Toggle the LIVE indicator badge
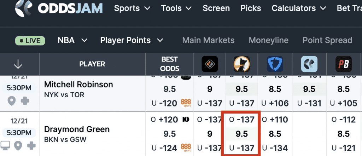The image size is (362, 156). click(x=30, y=40)
